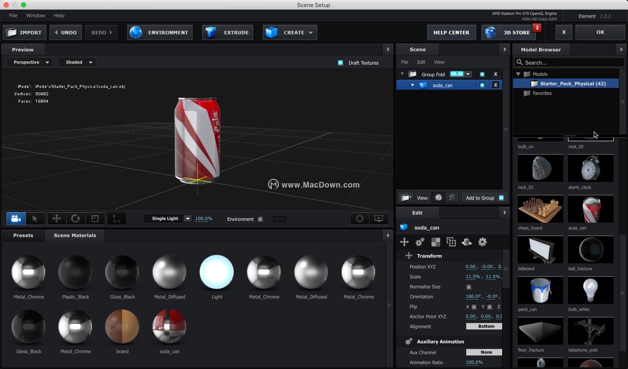Viewport: 628px width, 369px height.
Task: Open the Create button dropdown arrow
Action: 311,32
